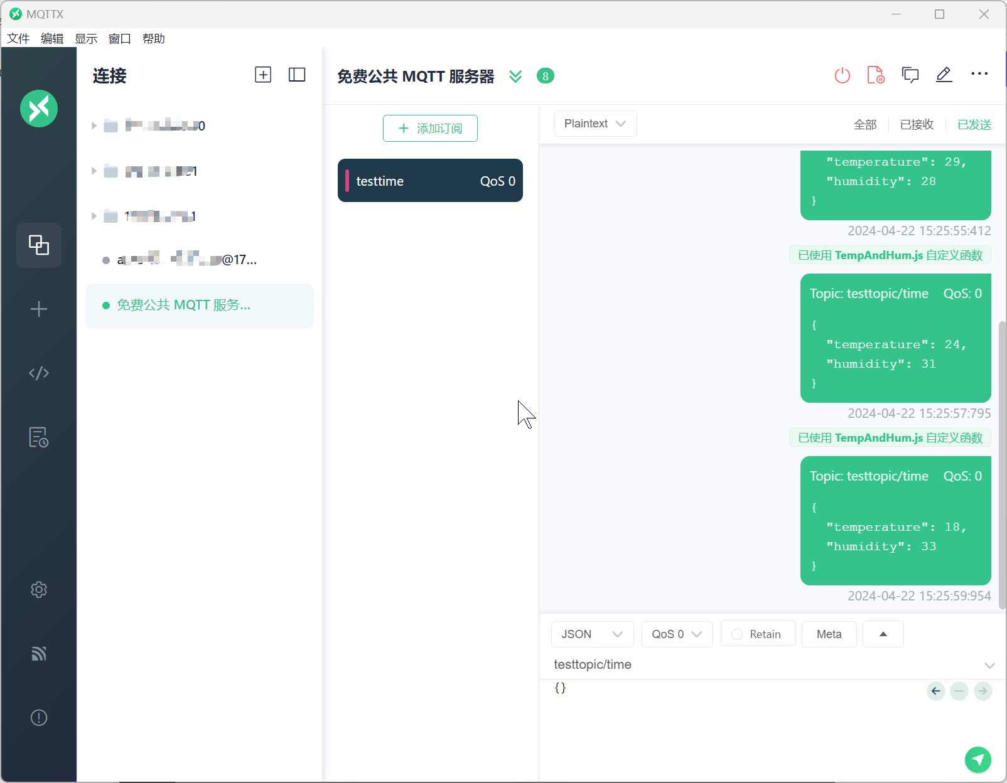Click the red script/timed message icon in the header

click(876, 75)
